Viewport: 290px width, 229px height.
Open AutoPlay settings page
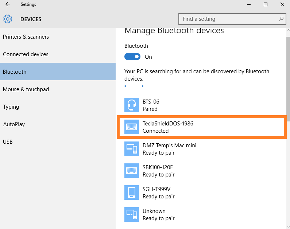[x=14, y=124]
